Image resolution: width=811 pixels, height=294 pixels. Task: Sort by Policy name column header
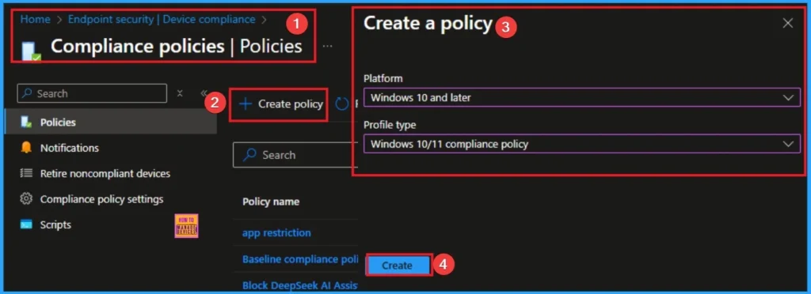coord(271,202)
